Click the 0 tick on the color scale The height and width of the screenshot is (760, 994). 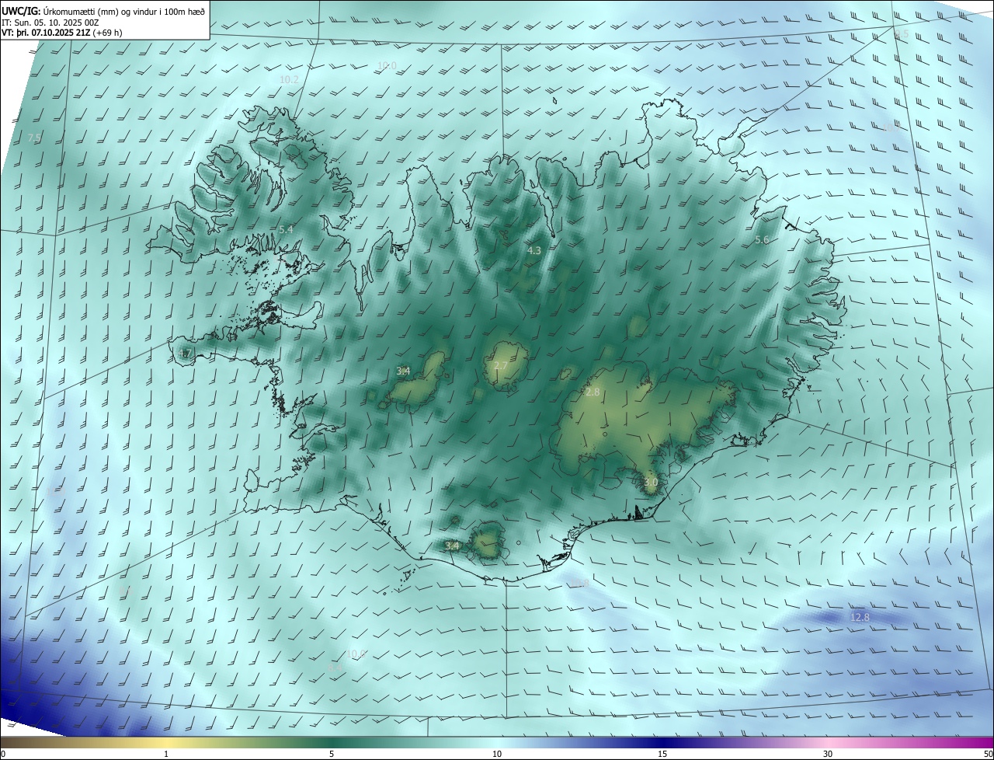[x=3, y=754]
